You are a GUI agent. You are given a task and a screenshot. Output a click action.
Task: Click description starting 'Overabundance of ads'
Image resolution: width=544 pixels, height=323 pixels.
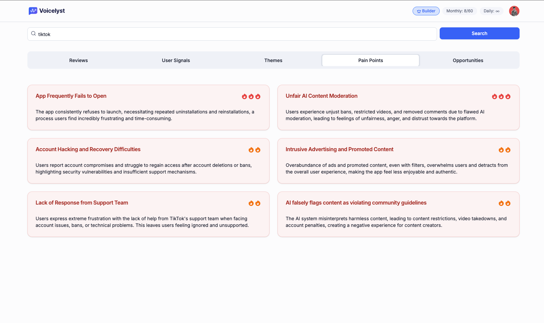tap(397, 169)
